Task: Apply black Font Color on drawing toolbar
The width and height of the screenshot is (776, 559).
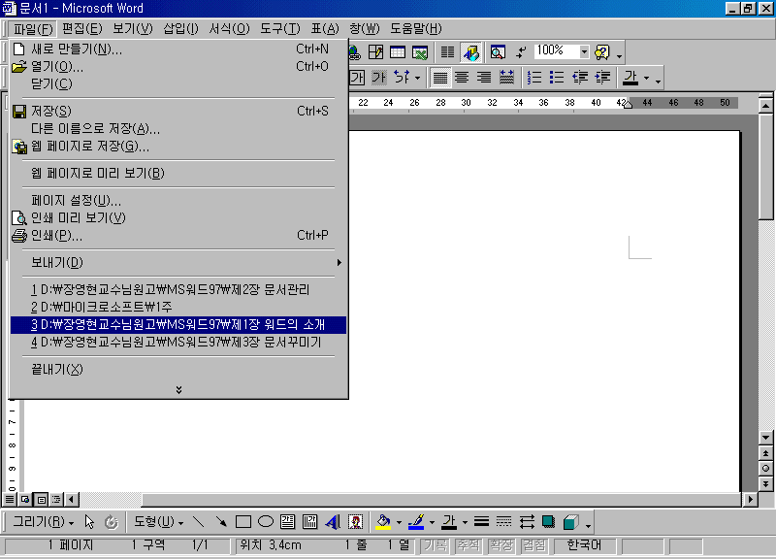Action: [449, 522]
